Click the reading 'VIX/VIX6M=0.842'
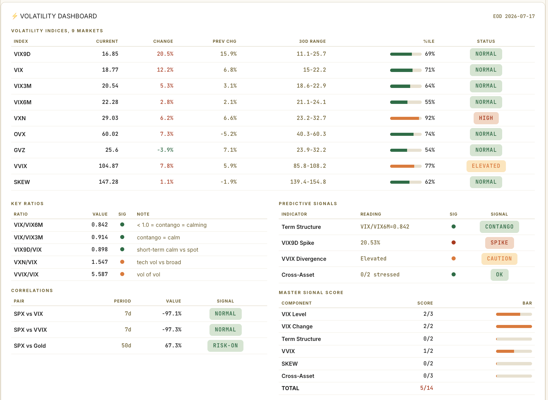 tap(385, 227)
